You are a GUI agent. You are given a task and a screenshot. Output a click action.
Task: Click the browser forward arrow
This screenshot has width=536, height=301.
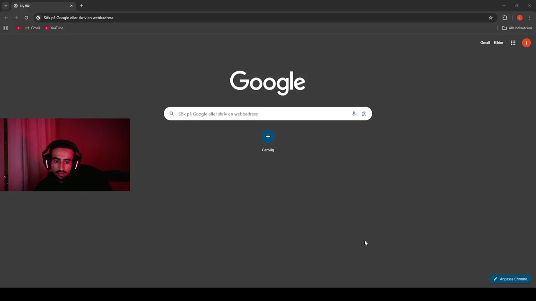coord(16,18)
